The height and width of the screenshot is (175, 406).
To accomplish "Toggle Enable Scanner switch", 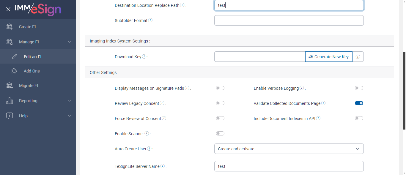I will pos(220,133).
